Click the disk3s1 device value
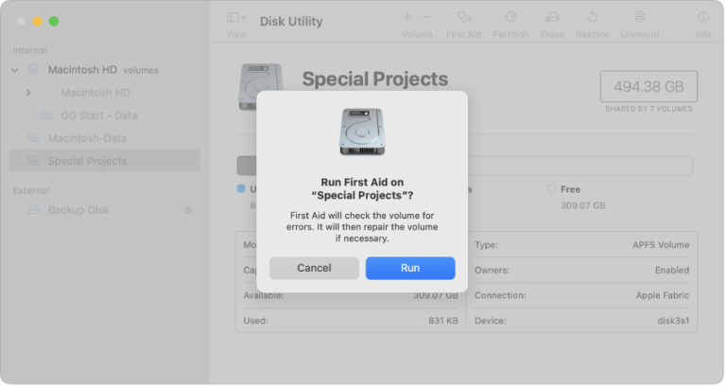The width and height of the screenshot is (726, 387). [673, 321]
